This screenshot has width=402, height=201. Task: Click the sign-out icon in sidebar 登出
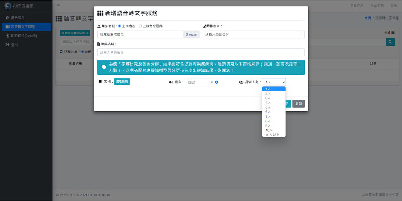[8, 45]
